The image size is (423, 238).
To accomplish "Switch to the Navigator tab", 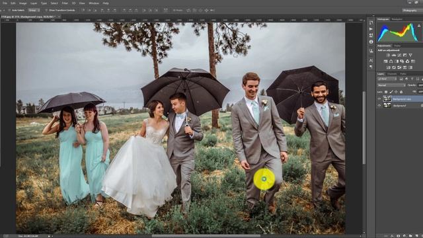I will point(397,19).
